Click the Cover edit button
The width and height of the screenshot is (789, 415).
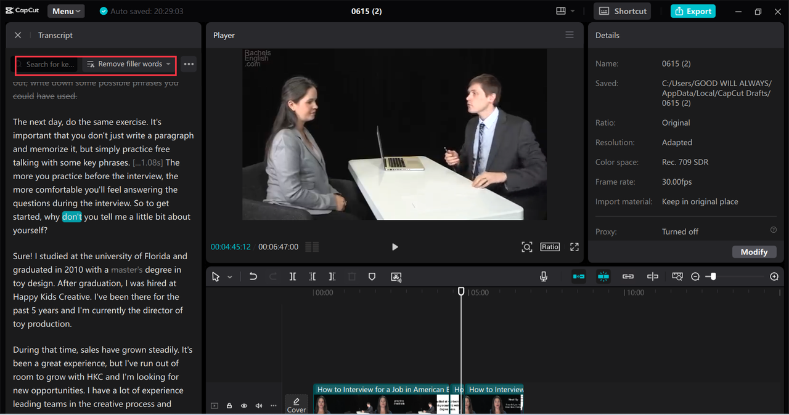pos(296,405)
